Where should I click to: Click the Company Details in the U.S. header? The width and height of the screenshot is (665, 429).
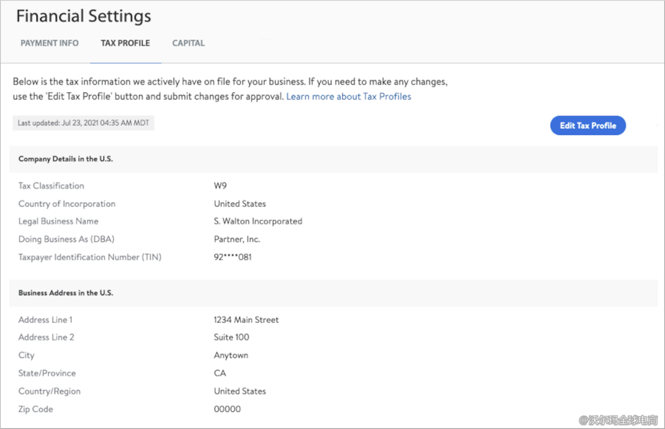66,159
